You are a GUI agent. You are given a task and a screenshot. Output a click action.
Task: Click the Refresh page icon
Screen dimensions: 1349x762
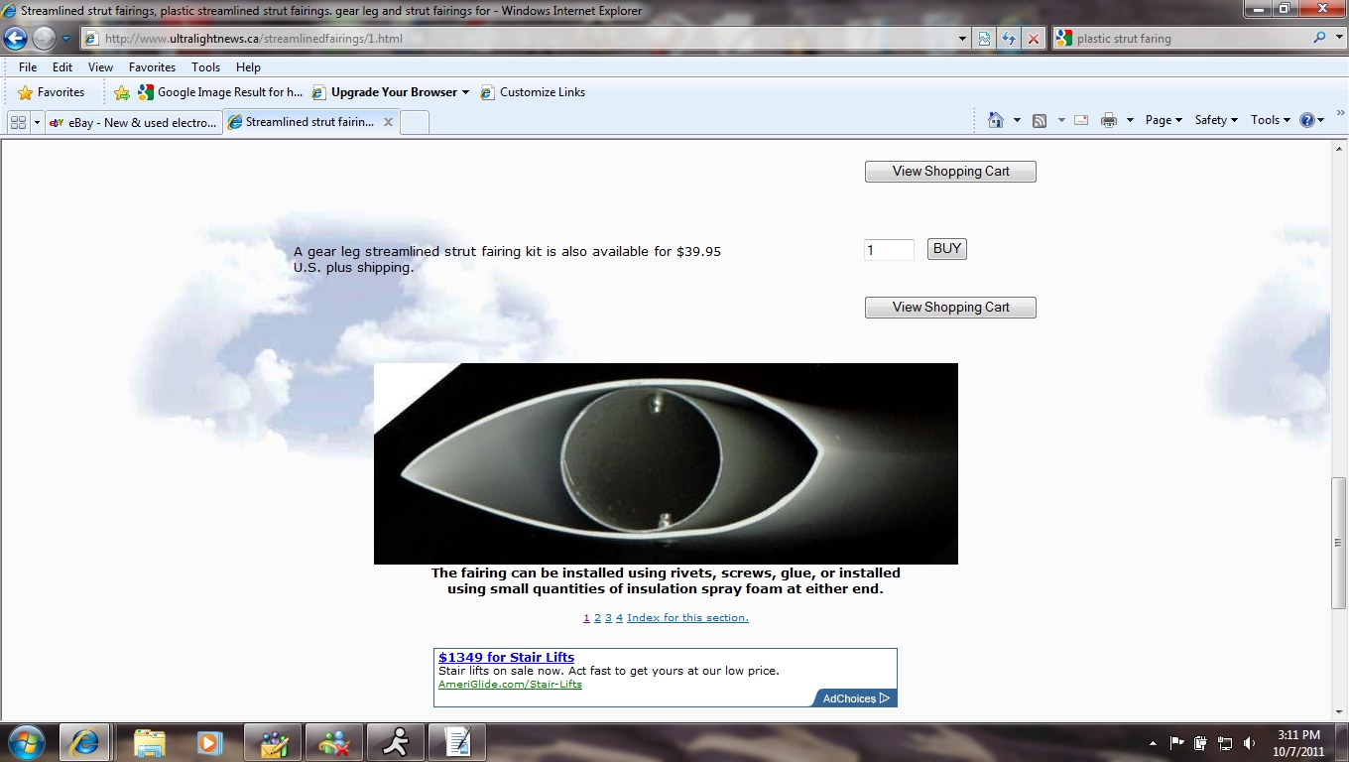click(x=1009, y=39)
